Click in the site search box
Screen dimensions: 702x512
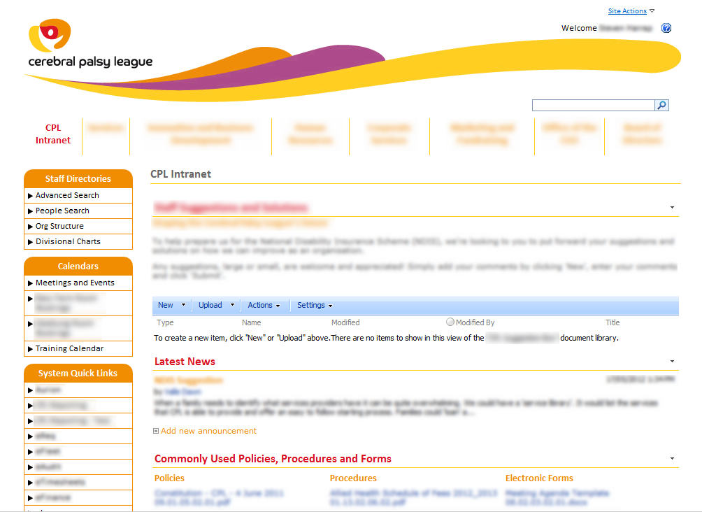tap(593, 105)
